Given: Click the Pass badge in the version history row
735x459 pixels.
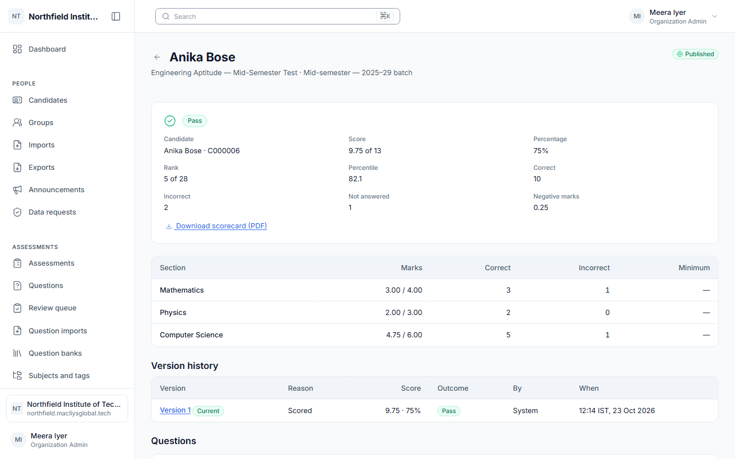Looking at the screenshot, I should (449, 411).
